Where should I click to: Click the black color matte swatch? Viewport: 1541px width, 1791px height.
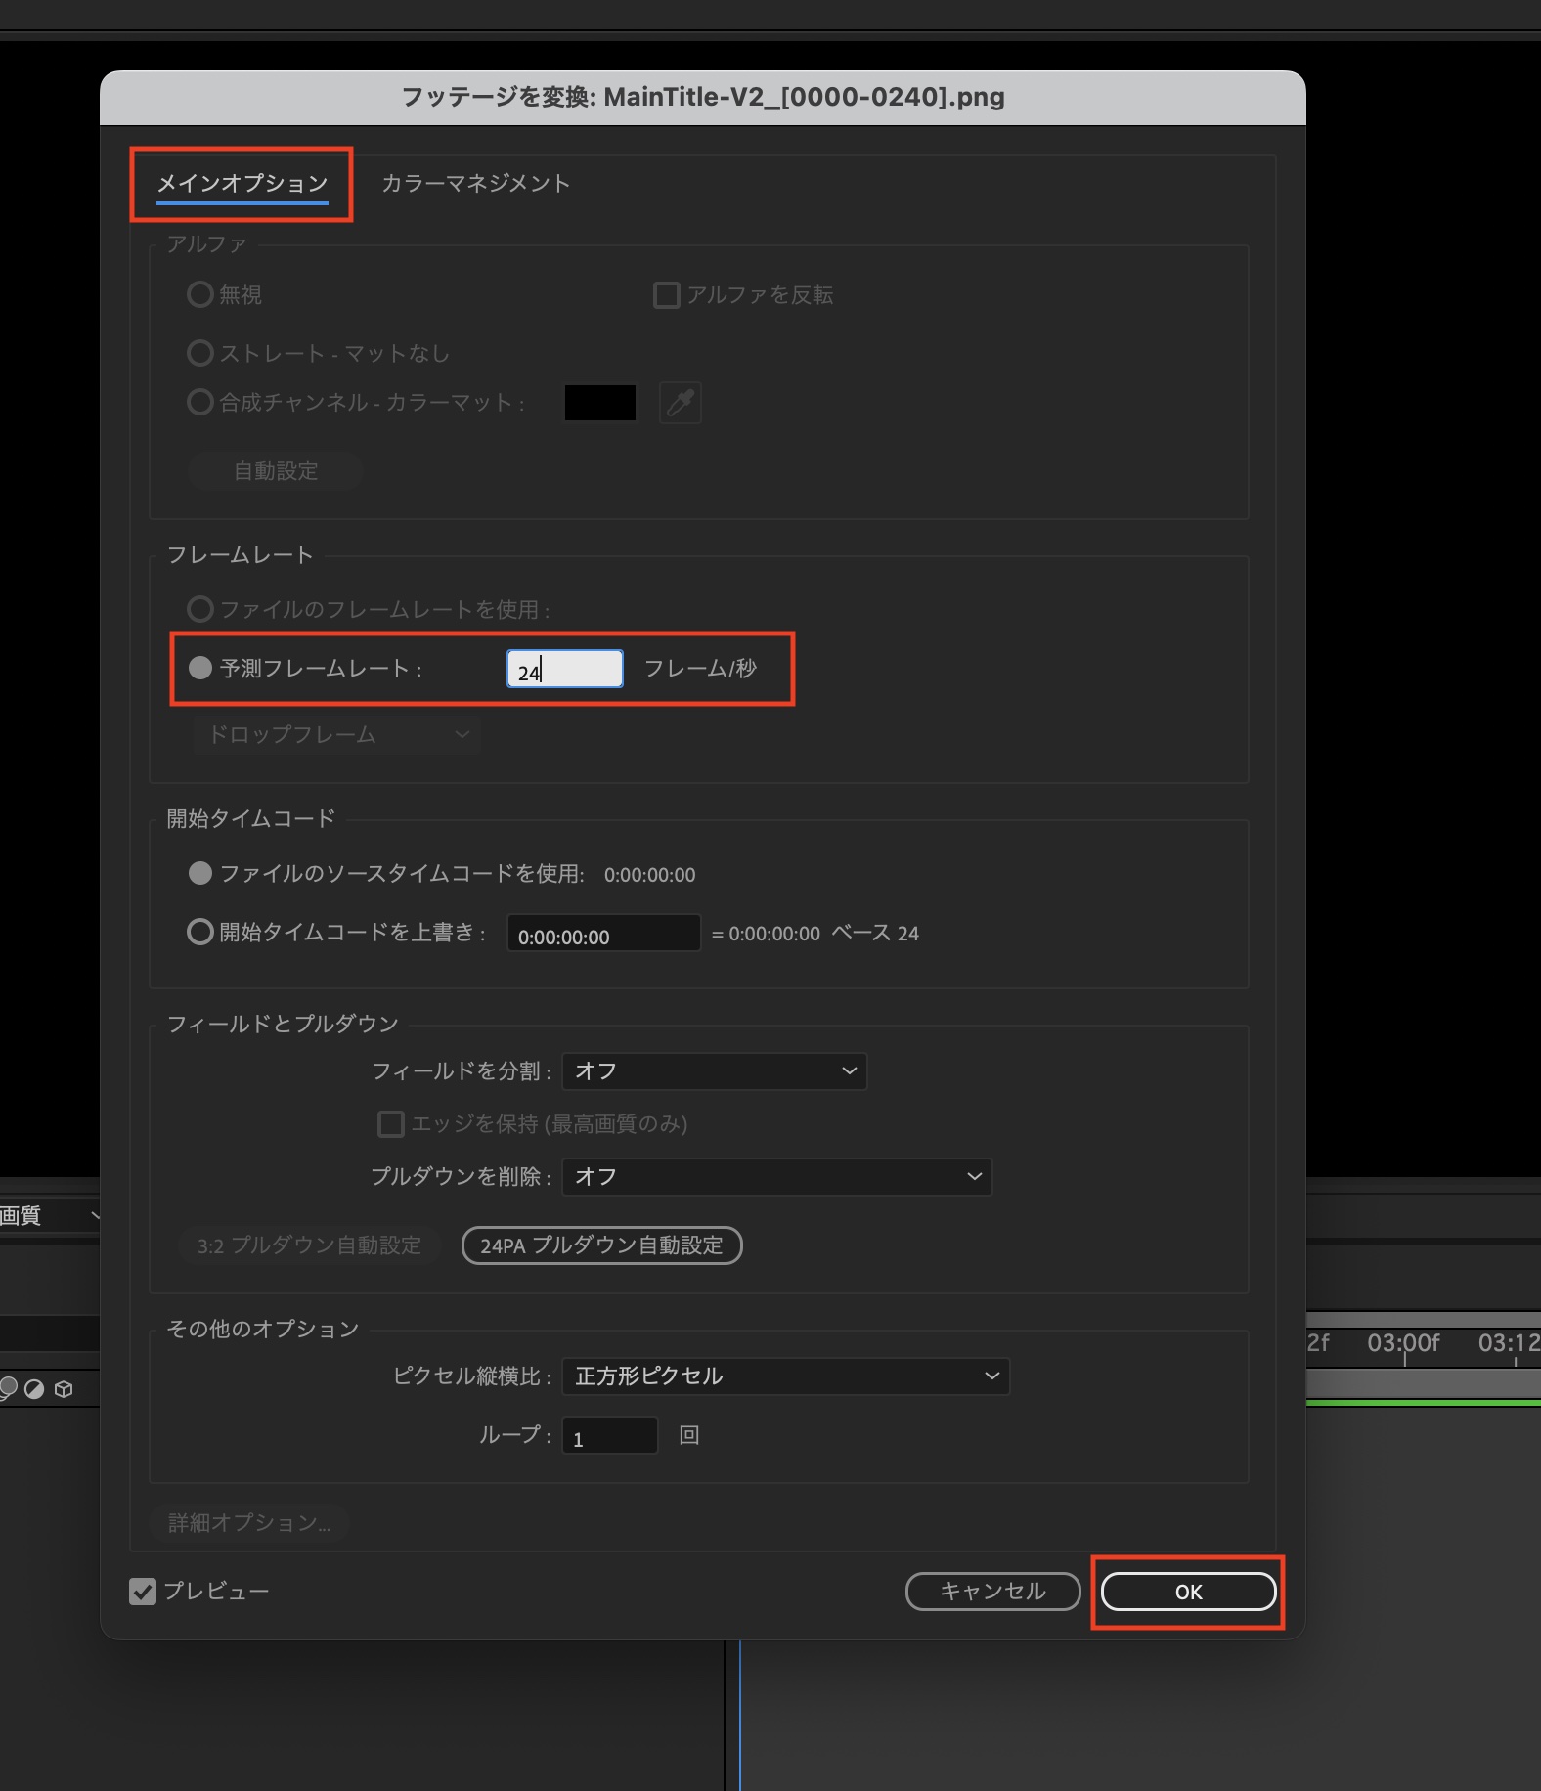(x=599, y=403)
